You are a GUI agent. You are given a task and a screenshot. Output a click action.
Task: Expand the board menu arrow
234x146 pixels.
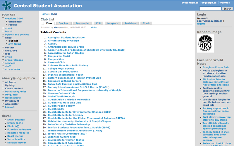coord(3,31)
